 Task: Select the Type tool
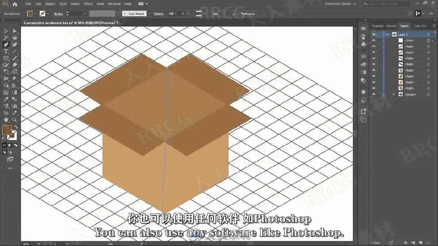tap(6, 51)
